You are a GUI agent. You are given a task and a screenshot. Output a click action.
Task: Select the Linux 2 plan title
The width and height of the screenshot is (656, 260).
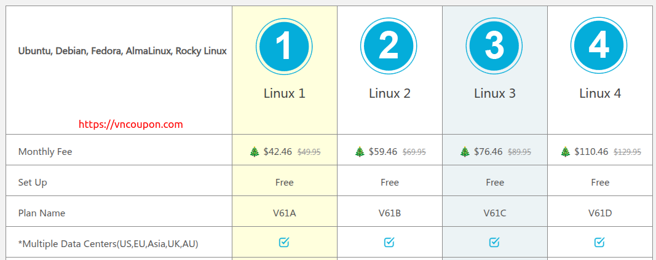(x=389, y=93)
